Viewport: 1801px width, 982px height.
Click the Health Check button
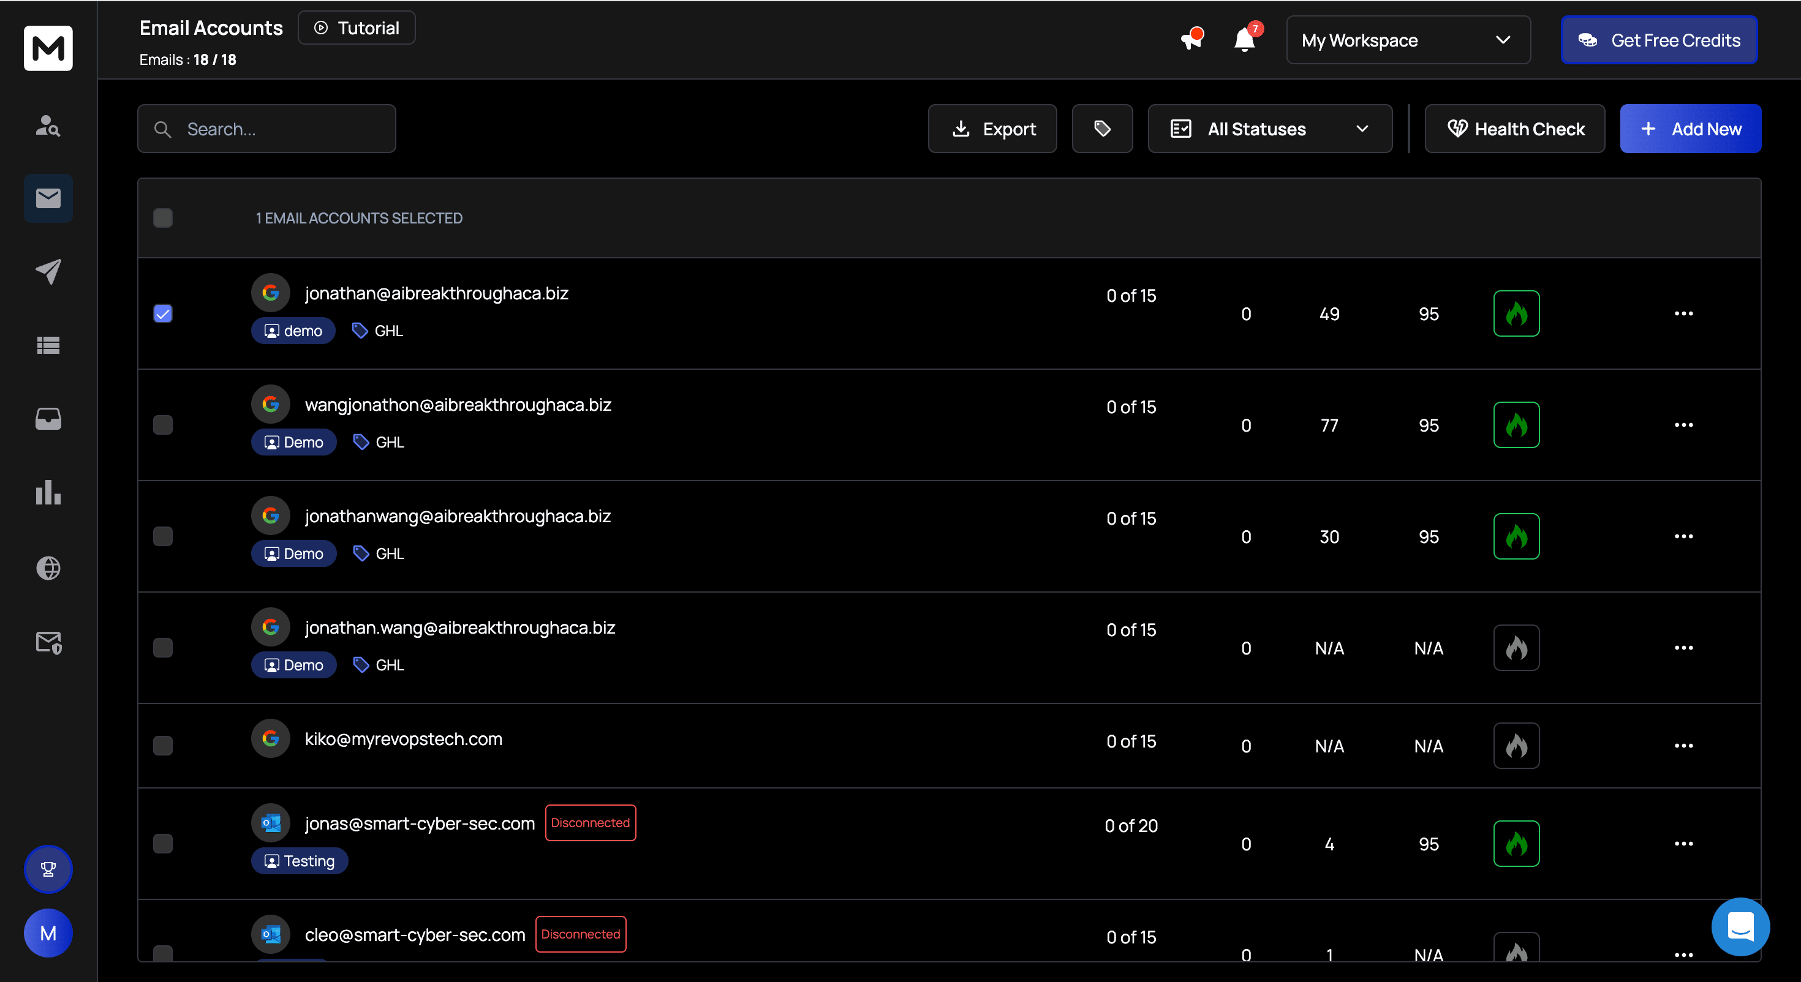(1514, 129)
